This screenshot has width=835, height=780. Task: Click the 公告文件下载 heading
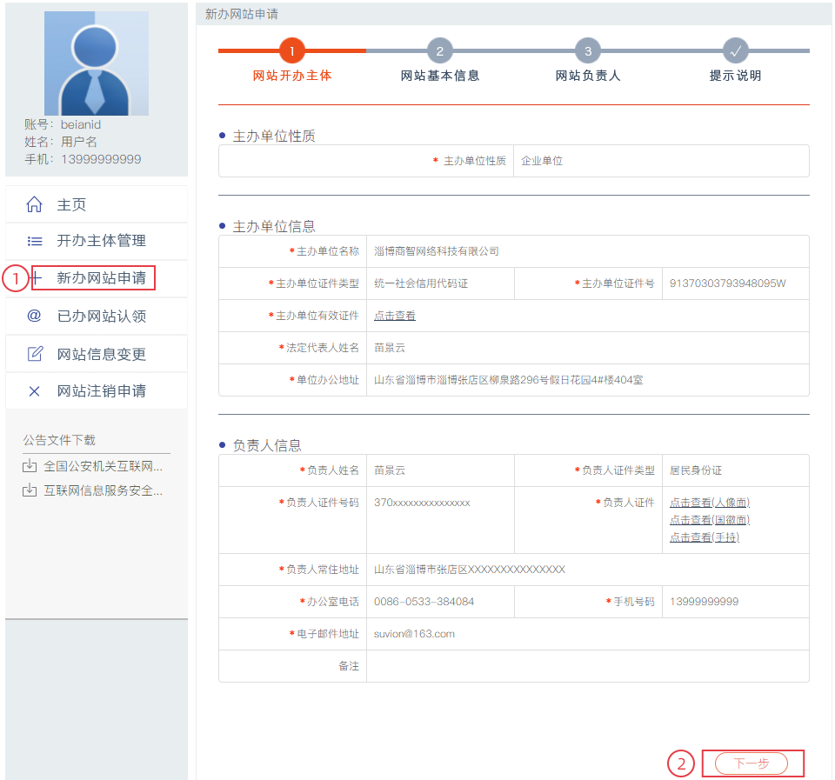coord(59,440)
